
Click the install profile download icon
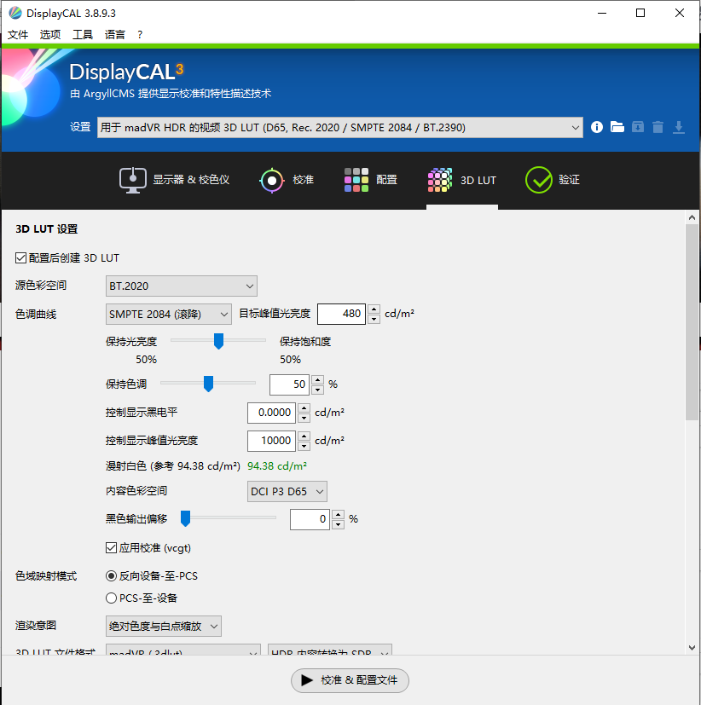point(679,127)
